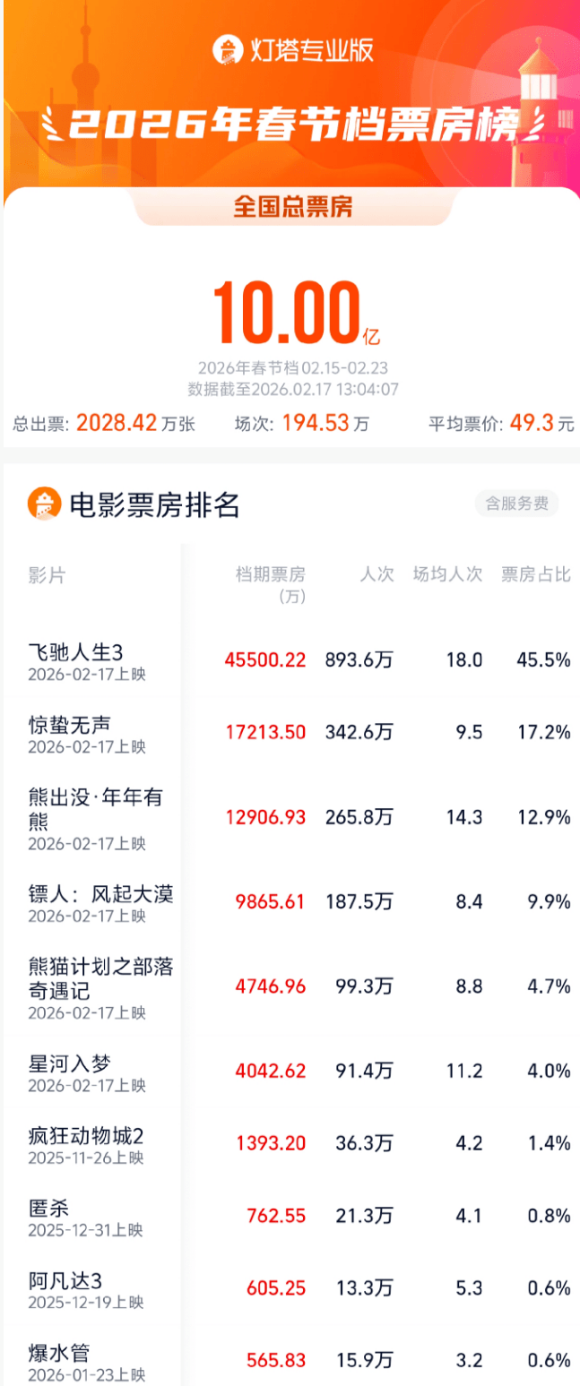The width and height of the screenshot is (580, 1386).
Task: Open the 阿凡达3 movie entry
Action: tap(65, 1280)
